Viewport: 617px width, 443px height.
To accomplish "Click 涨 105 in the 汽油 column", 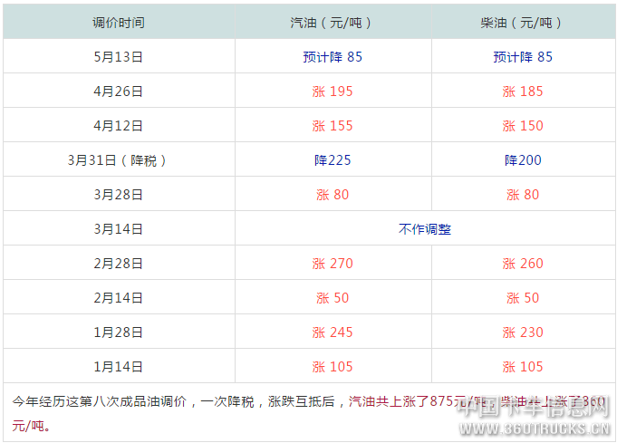I will point(333,367).
